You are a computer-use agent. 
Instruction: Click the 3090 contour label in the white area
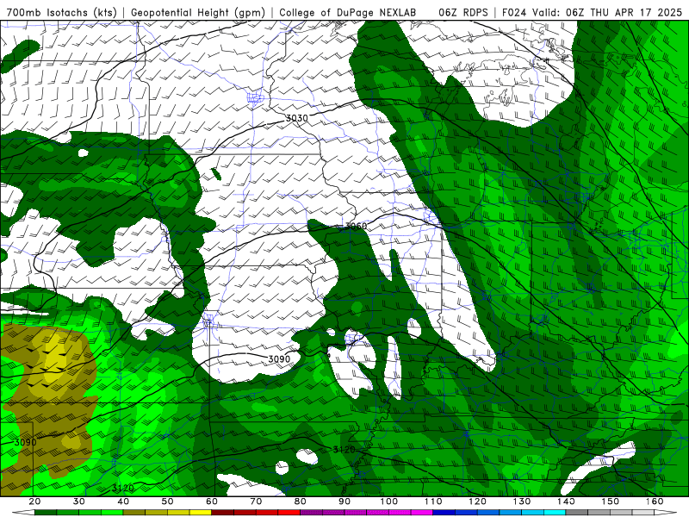pyautogui.click(x=279, y=358)
